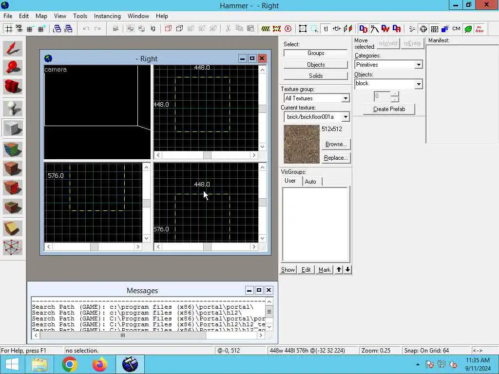Image resolution: width=499 pixels, height=374 pixels.
Task: Expand the Texture group dropdown
Action: (345, 98)
